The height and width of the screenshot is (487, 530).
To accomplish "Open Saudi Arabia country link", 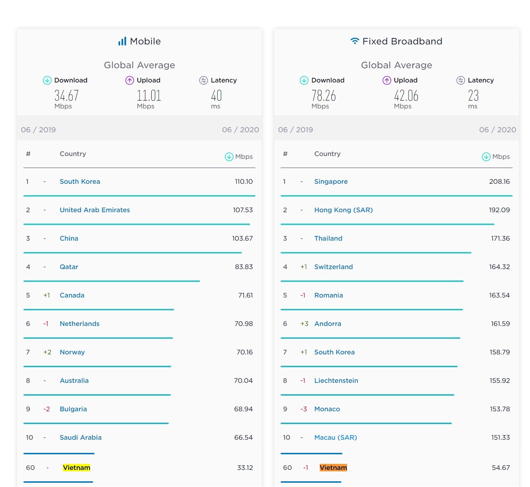I will (x=81, y=438).
